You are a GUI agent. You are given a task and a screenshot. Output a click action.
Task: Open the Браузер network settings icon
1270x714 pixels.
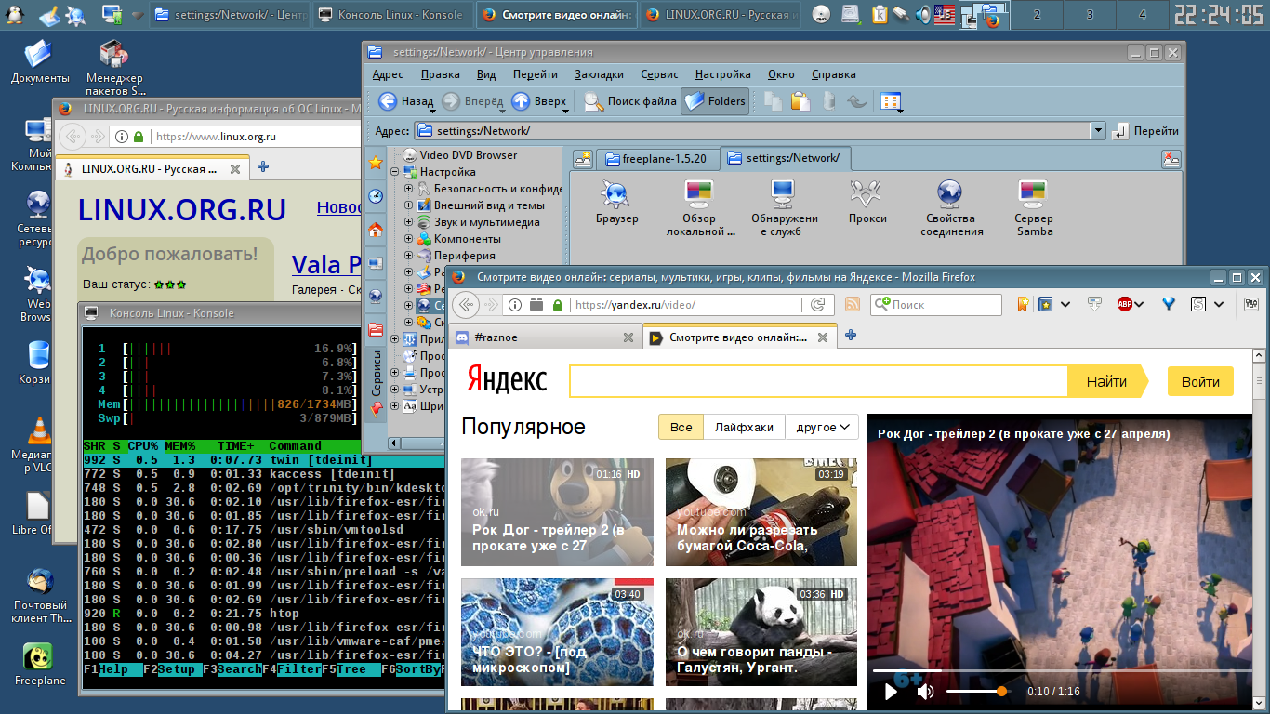tap(616, 202)
